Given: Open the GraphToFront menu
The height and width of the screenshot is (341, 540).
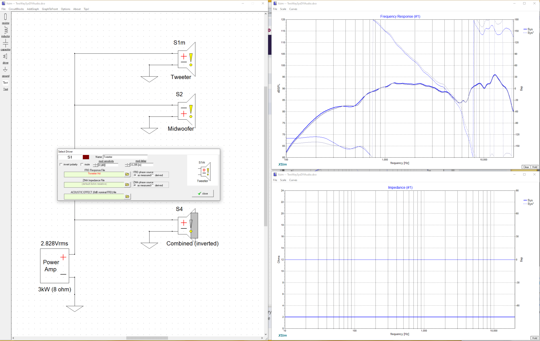Looking at the screenshot, I should (x=50, y=9).
